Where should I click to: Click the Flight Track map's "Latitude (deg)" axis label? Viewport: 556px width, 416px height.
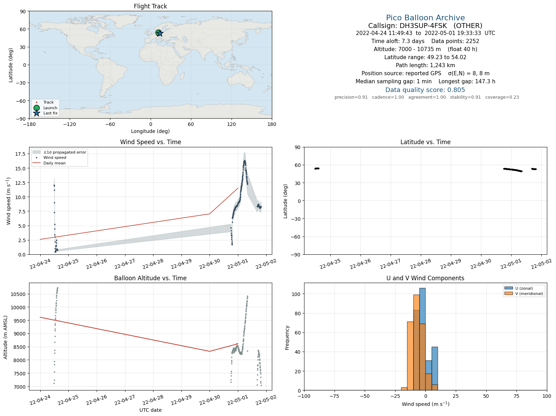pos(11,65)
